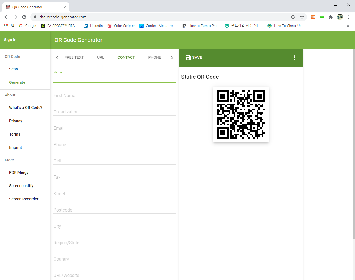This screenshot has width=355, height=280.
Task: Open the Imprint page
Action: [x=16, y=147]
